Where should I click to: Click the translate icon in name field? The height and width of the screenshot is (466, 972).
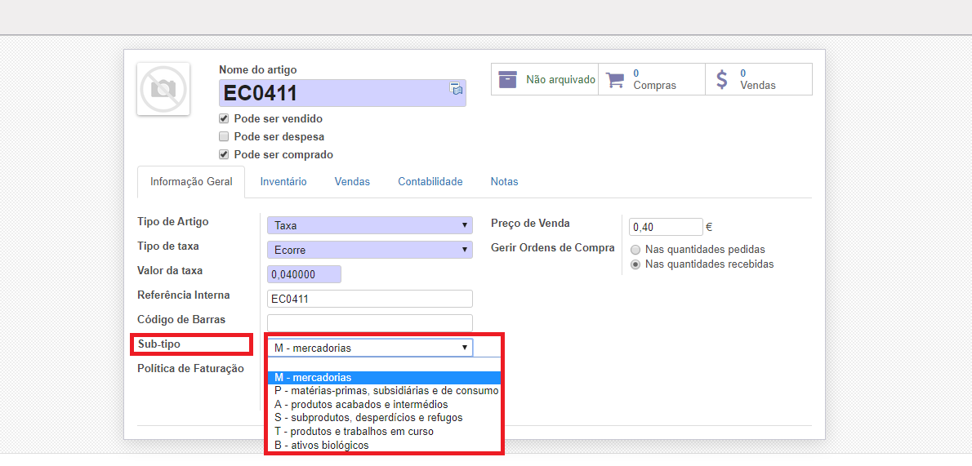click(457, 89)
